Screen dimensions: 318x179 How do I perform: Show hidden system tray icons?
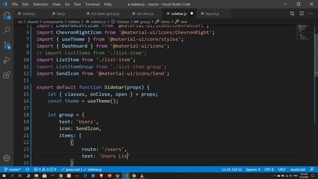tap(275, 176)
